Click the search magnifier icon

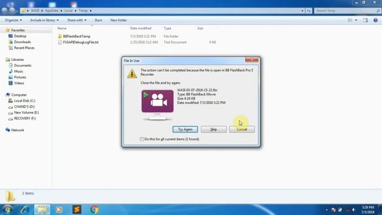click(378, 11)
